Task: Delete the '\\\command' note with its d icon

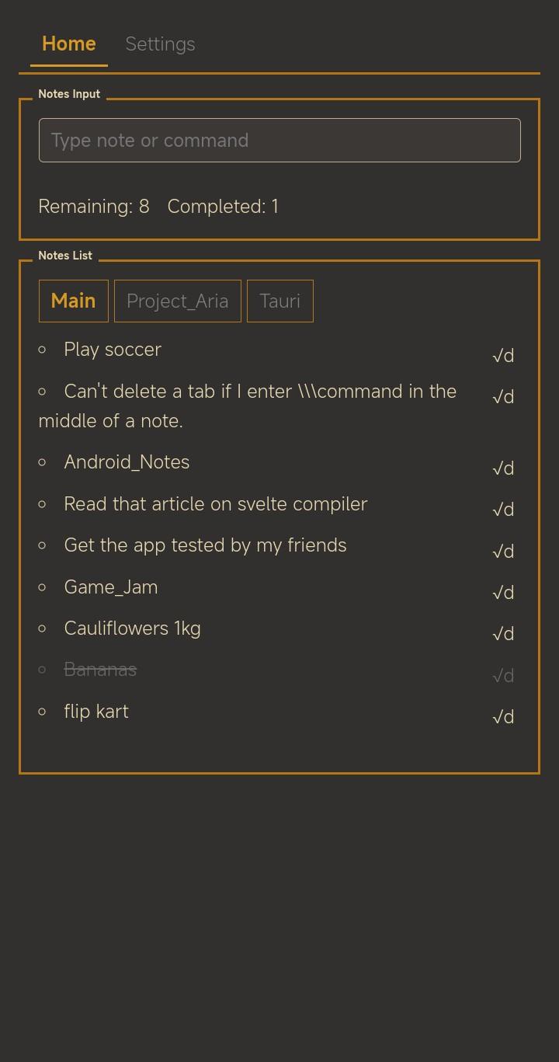Action: [x=509, y=397]
